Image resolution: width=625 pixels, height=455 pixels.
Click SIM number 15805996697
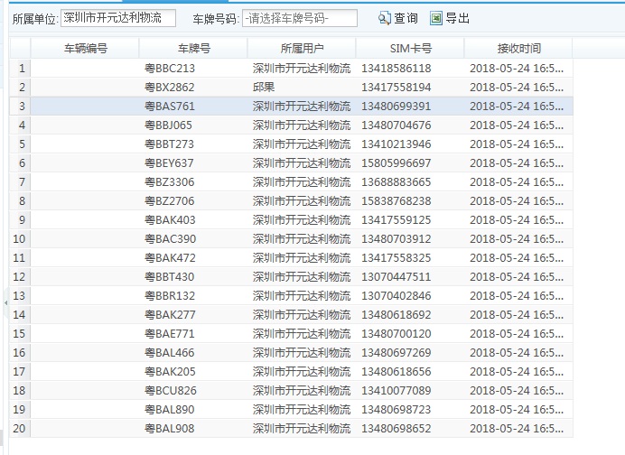(x=396, y=163)
